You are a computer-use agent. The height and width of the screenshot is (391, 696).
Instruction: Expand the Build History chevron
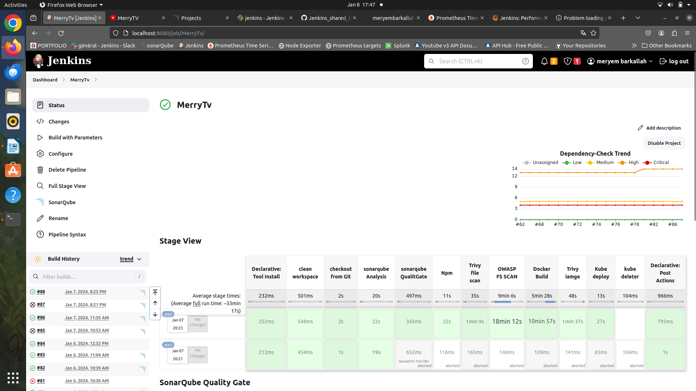tap(140, 259)
